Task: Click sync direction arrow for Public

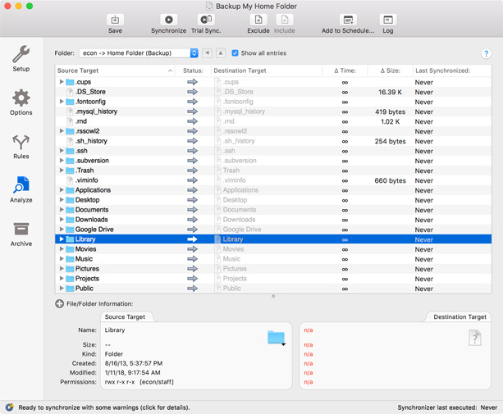Action: click(x=192, y=288)
